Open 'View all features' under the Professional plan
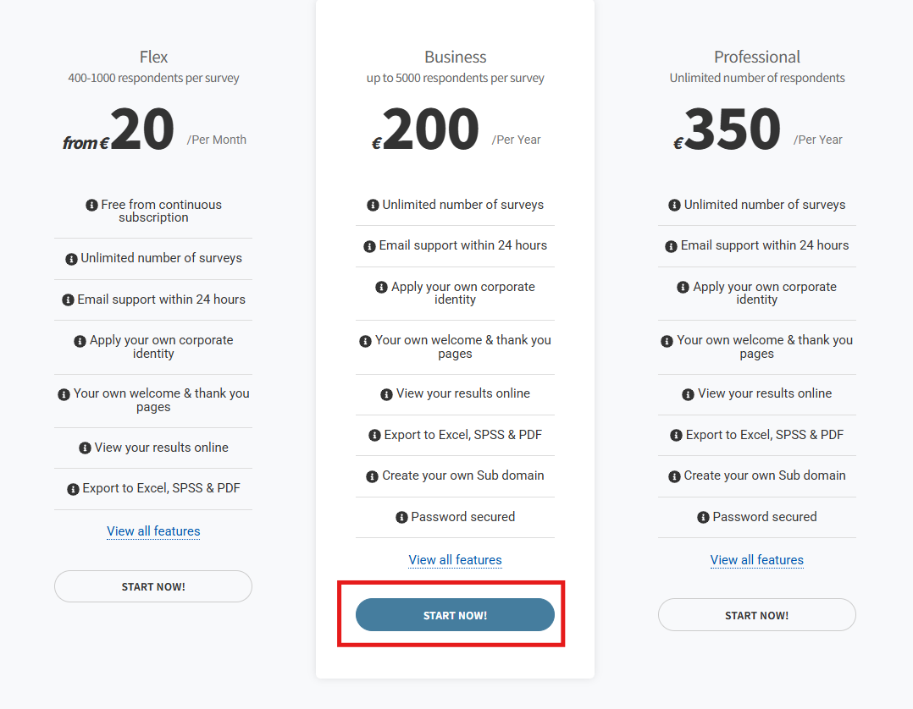Image resolution: width=913 pixels, height=709 pixels. (756, 560)
